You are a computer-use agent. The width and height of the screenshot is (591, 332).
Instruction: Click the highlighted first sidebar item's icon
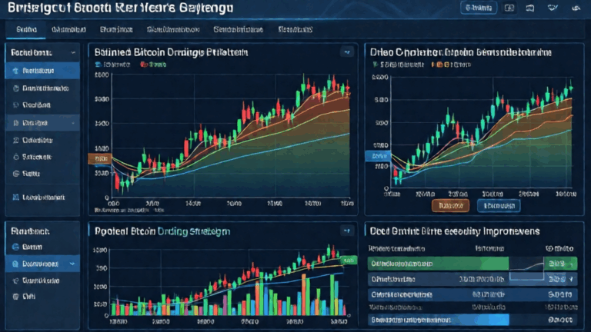(x=15, y=70)
